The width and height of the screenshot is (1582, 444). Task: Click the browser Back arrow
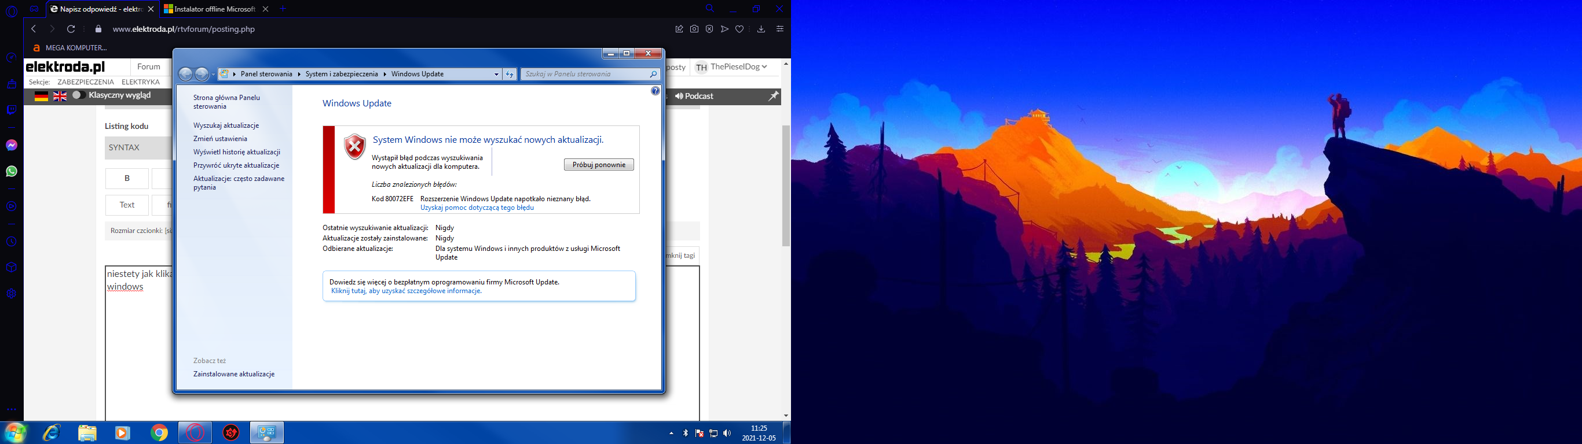pos(34,29)
